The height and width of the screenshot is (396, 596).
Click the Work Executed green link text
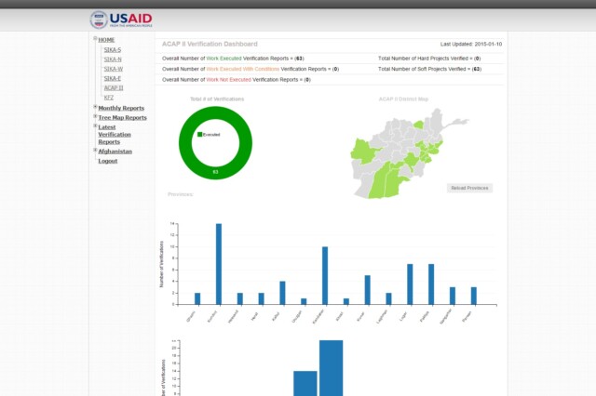223,58
